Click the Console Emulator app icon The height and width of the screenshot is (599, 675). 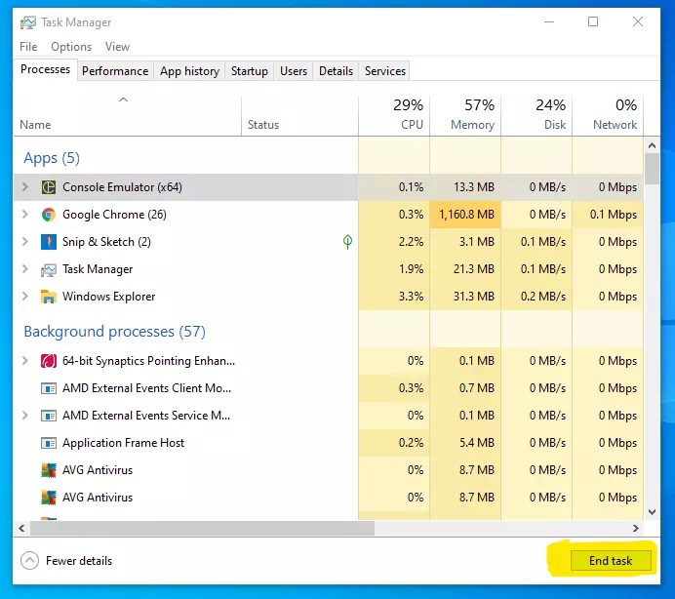point(49,187)
